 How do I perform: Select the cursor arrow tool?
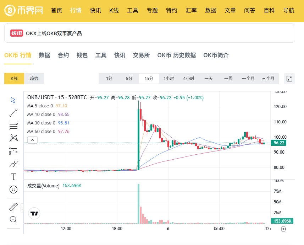point(13,100)
